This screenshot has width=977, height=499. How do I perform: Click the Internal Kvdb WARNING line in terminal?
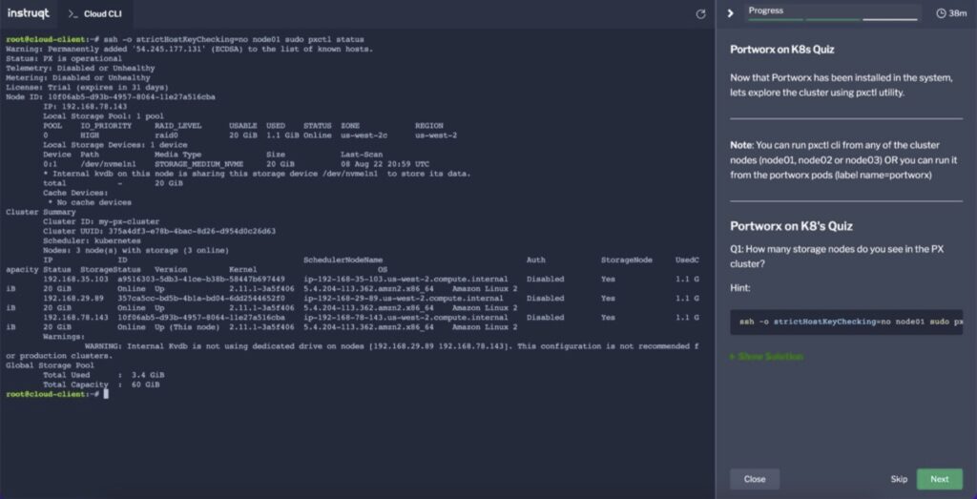click(382, 345)
